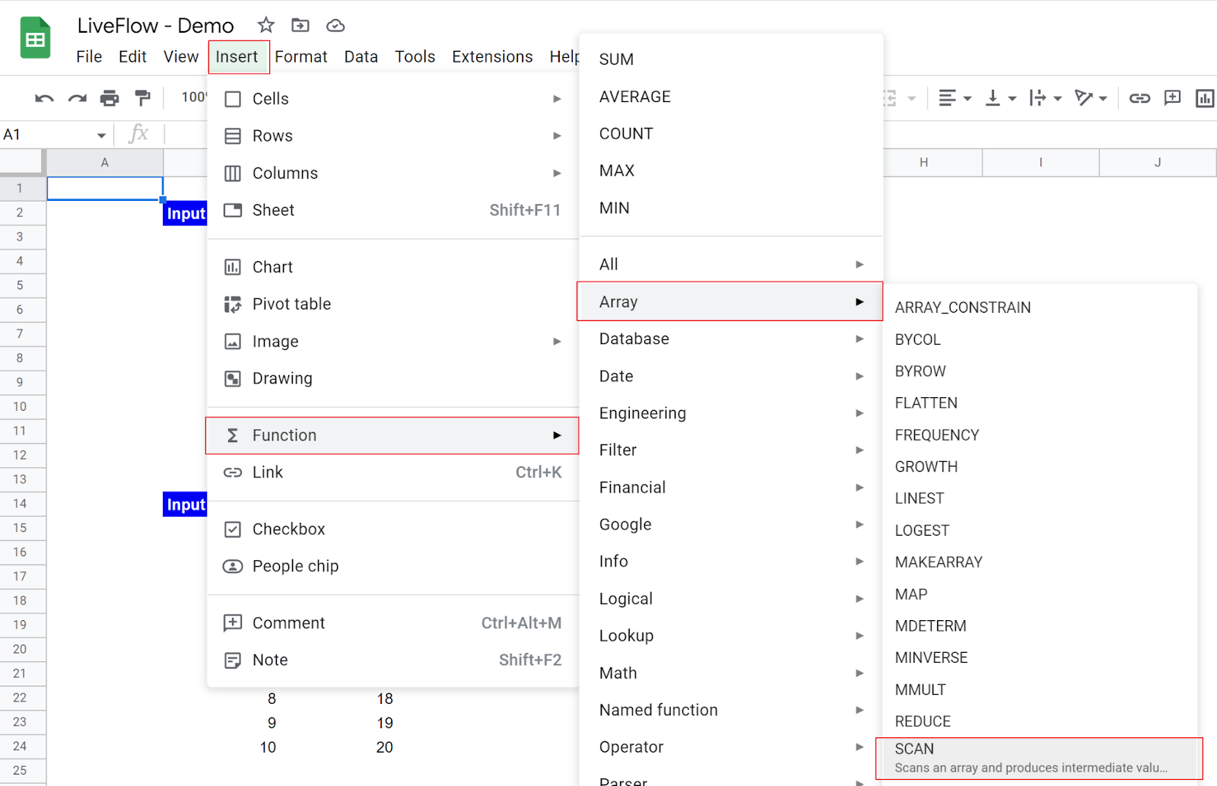Expand the Engineering functions category

(x=731, y=413)
